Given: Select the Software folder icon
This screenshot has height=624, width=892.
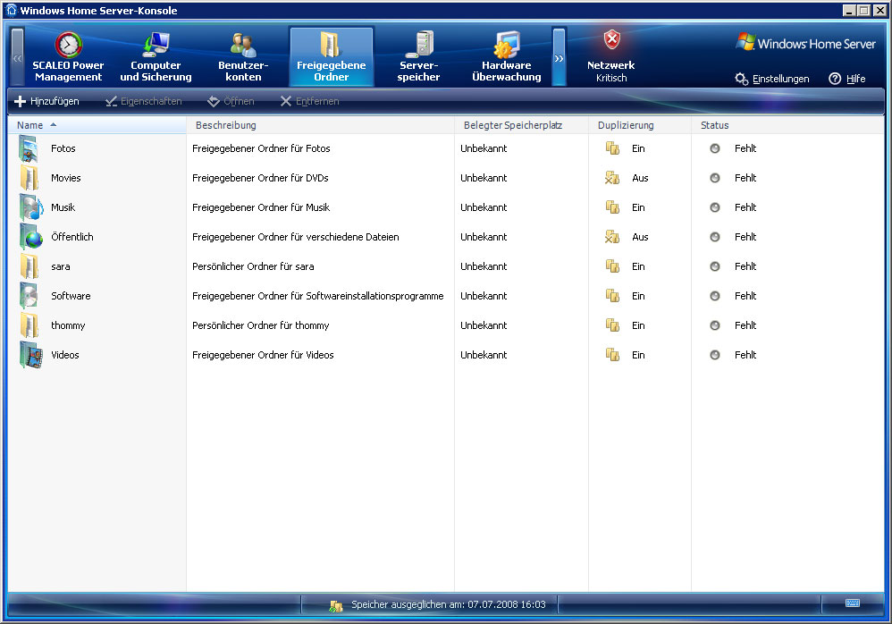Looking at the screenshot, I should pos(29,297).
